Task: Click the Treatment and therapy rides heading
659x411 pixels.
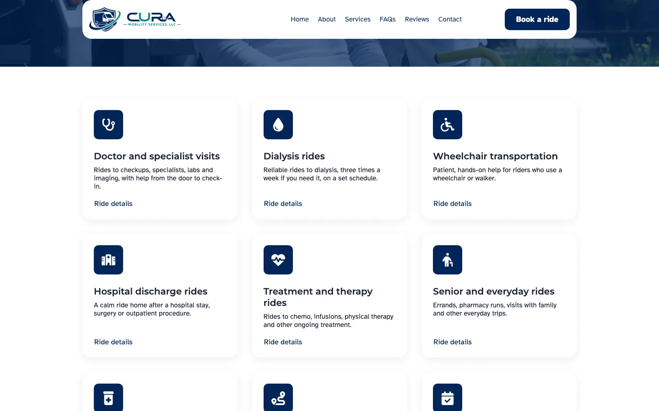Action: click(x=318, y=297)
